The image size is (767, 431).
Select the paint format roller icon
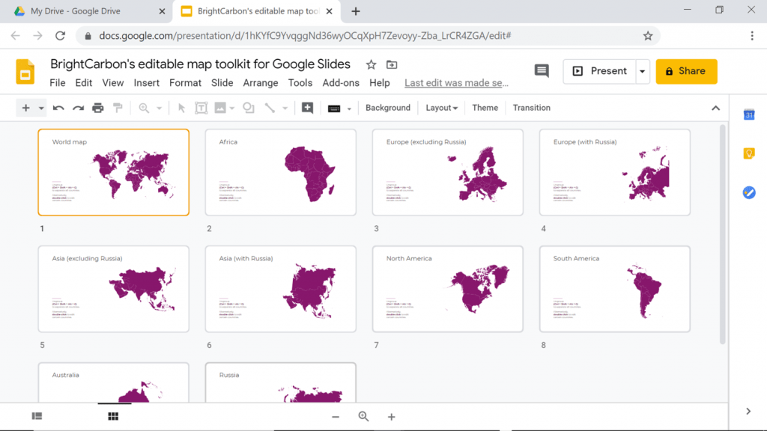coord(118,108)
